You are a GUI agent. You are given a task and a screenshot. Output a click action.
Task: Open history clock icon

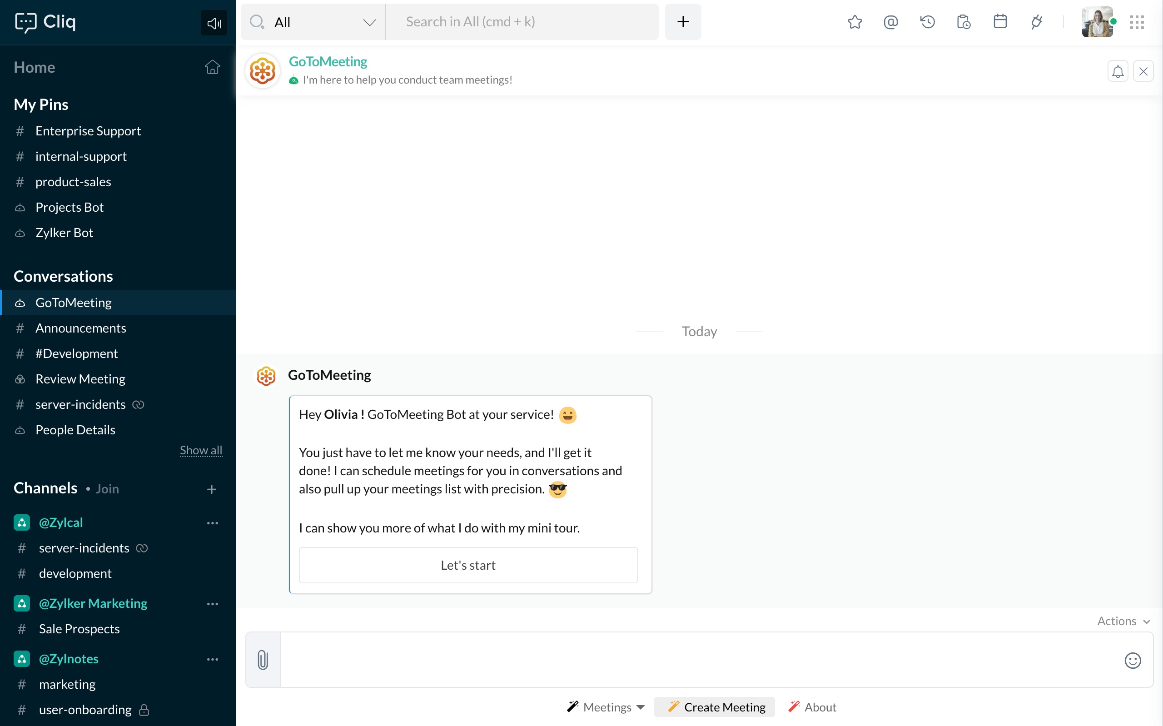click(x=927, y=22)
